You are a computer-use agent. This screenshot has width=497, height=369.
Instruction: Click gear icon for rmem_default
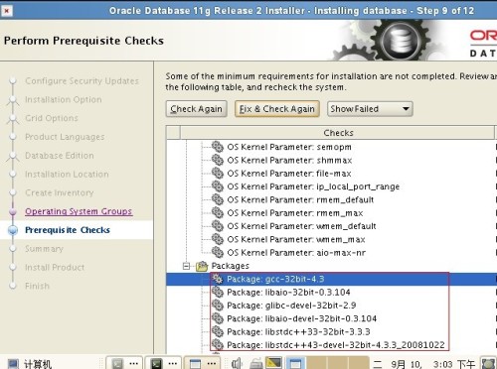(x=218, y=199)
